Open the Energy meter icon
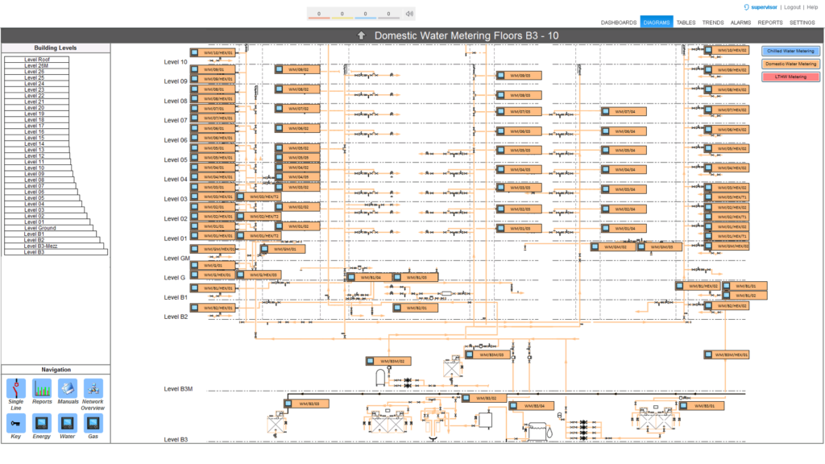825x464 pixels. (x=42, y=422)
